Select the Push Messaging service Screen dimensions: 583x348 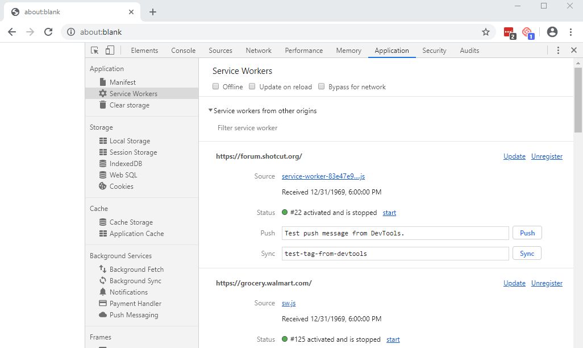coord(133,314)
